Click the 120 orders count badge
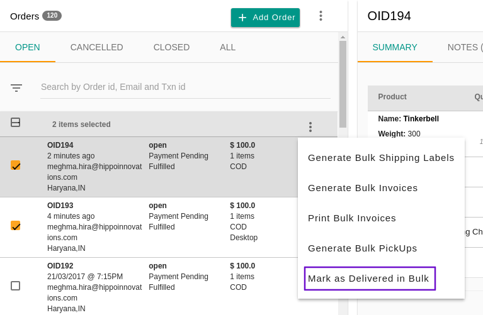This screenshot has width=483, height=315. (x=52, y=15)
